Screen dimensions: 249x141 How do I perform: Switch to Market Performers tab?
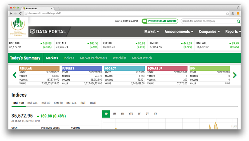93,58
